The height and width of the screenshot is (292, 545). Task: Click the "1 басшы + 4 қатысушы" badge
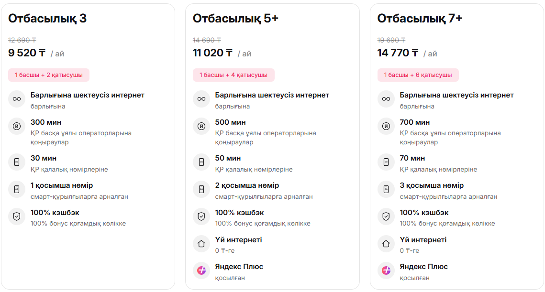point(234,75)
